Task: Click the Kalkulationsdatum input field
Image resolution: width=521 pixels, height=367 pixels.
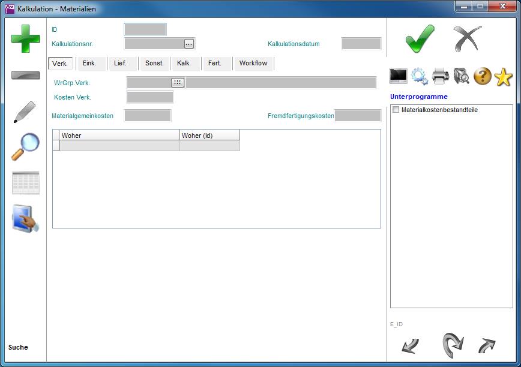Action: click(361, 44)
